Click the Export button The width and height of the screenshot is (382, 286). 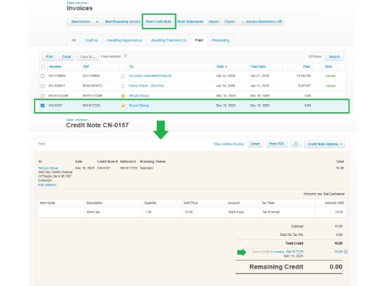tap(230, 21)
